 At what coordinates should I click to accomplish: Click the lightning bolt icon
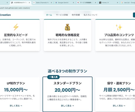[16, 27]
